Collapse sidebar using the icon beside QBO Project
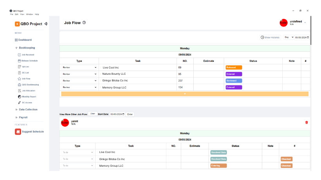Viewport: 321px width, 180px height. click(46, 24)
